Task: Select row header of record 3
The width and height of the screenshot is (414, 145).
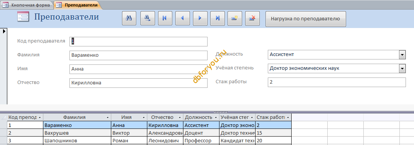Action: point(4,140)
